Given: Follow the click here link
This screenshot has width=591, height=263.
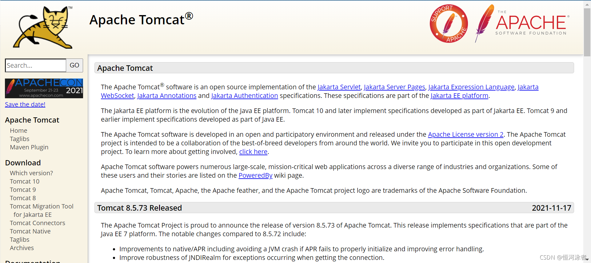Looking at the screenshot, I should (253, 152).
